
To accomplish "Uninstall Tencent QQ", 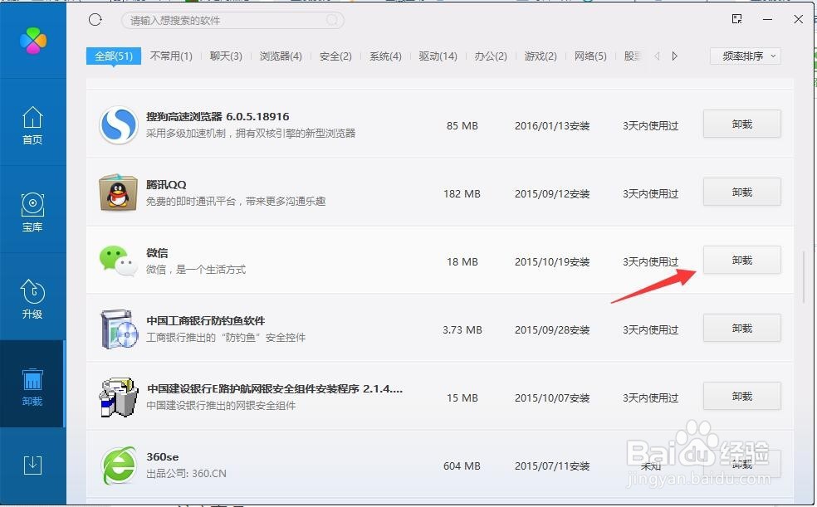I will [x=742, y=192].
